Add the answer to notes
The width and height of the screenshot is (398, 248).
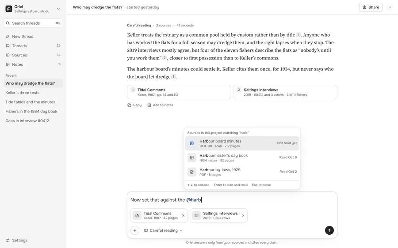pyautogui.click(x=161, y=105)
